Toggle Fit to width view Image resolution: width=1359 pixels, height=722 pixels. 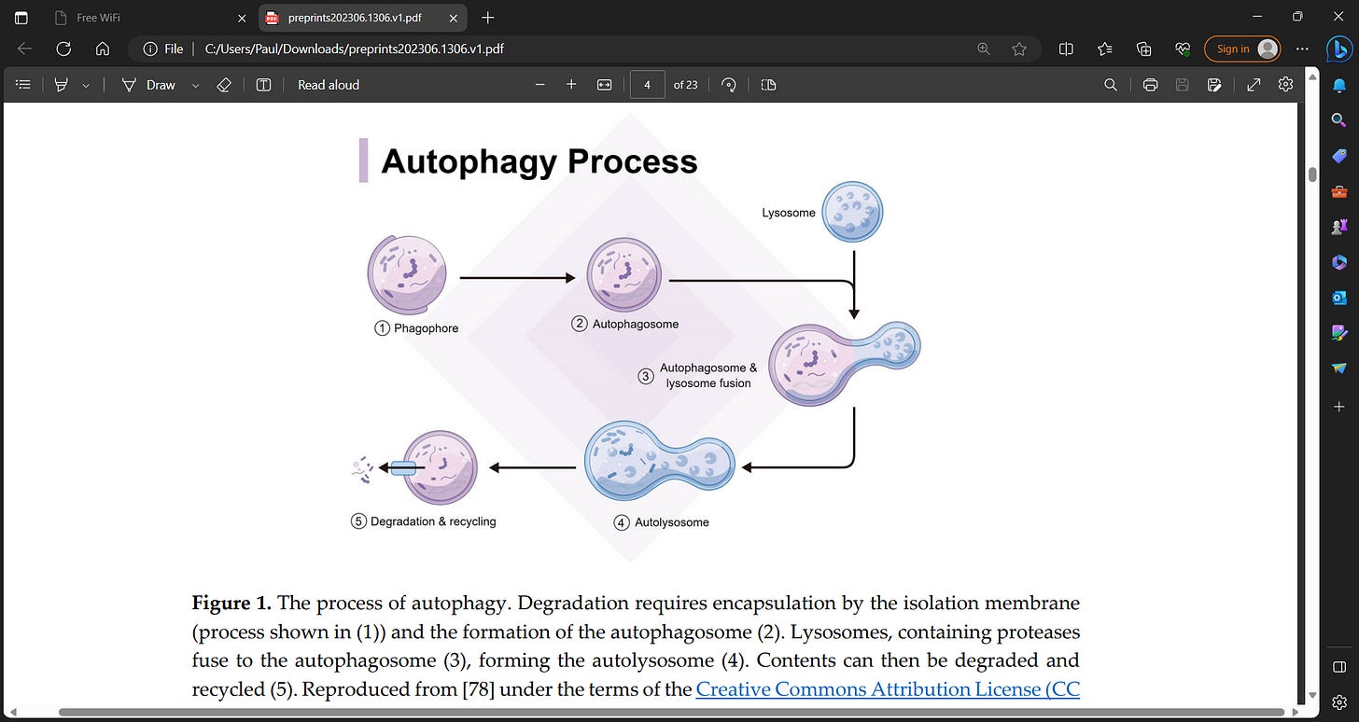click(x=604, y=85)
